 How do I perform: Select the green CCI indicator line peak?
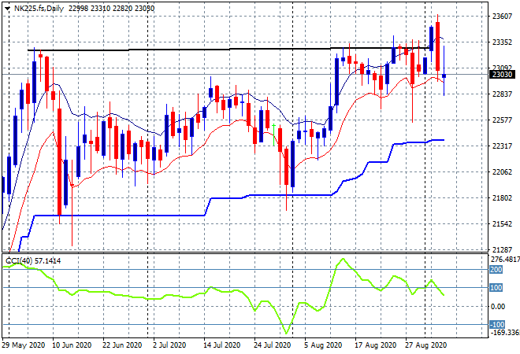coord(343,259)
